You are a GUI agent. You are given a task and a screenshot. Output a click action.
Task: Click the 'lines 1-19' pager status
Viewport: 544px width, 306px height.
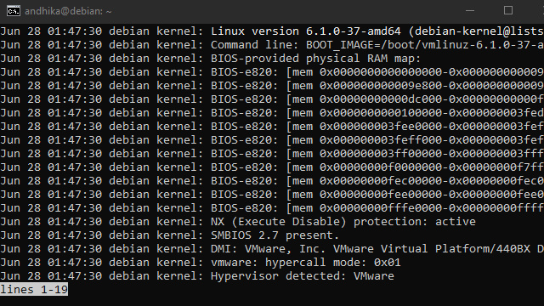tap(34, 289)
